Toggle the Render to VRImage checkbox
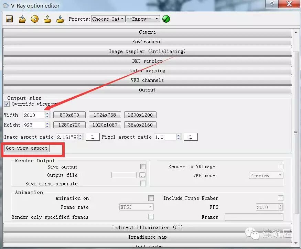The image size is (301, 249). (x=281, y=166)
